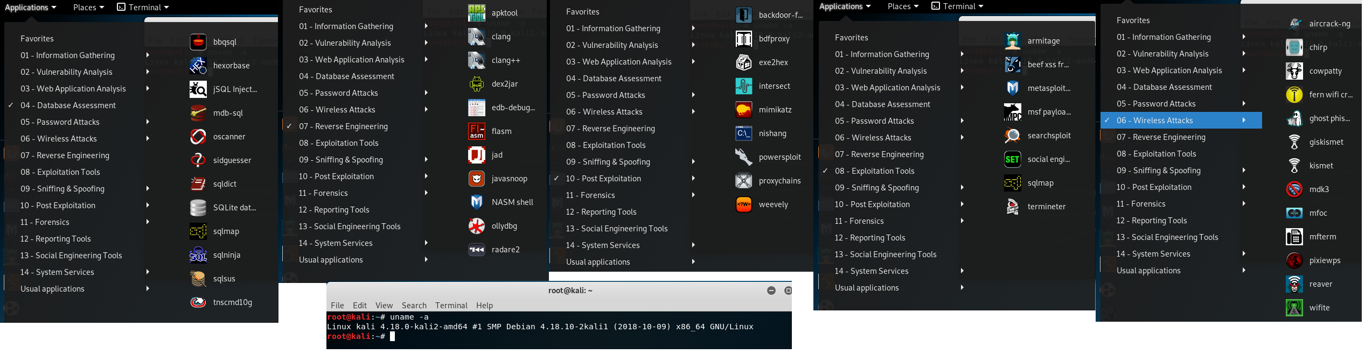The image size is (1365, 354).
Task: Open the radare2 icon
Action: pos(477,250)
